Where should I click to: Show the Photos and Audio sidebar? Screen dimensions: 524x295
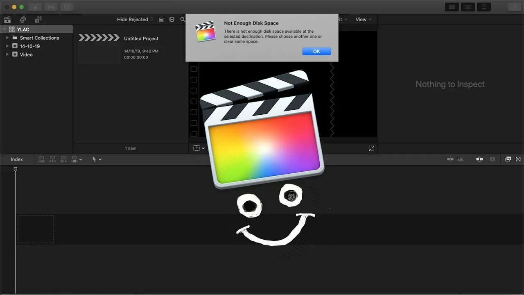23,19
